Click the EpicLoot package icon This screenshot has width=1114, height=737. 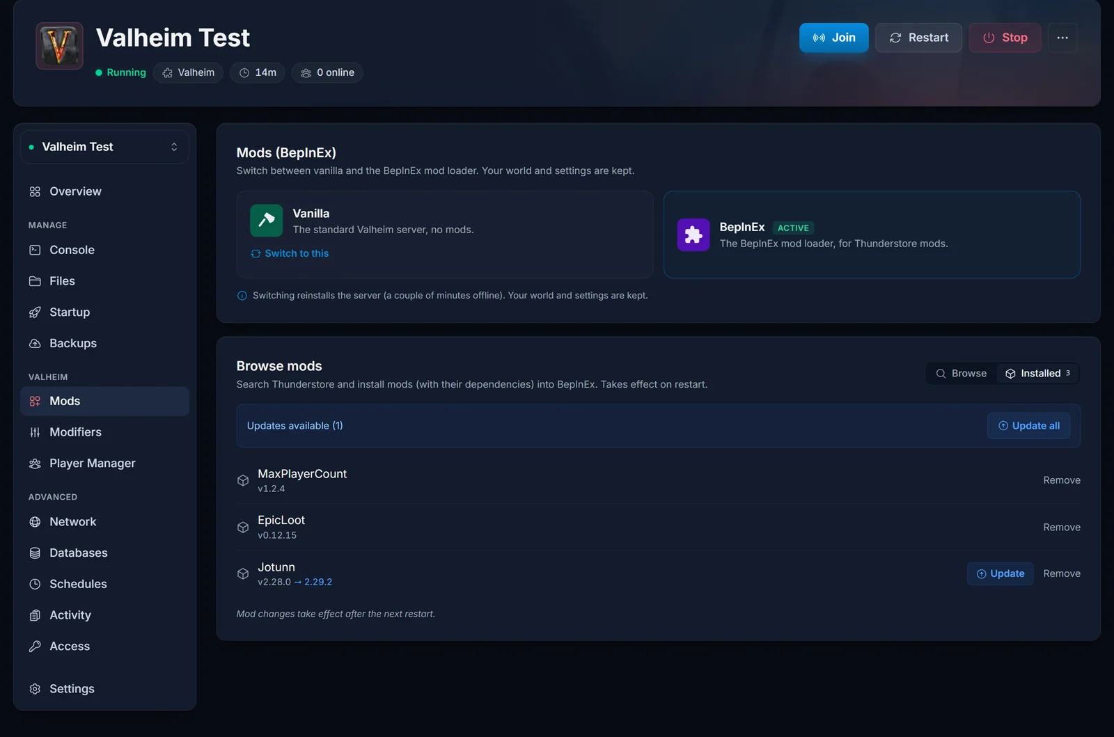[243, 528]
